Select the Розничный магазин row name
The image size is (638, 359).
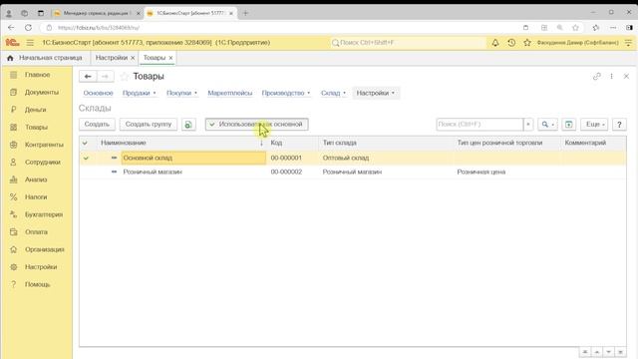tap(153, 173)
